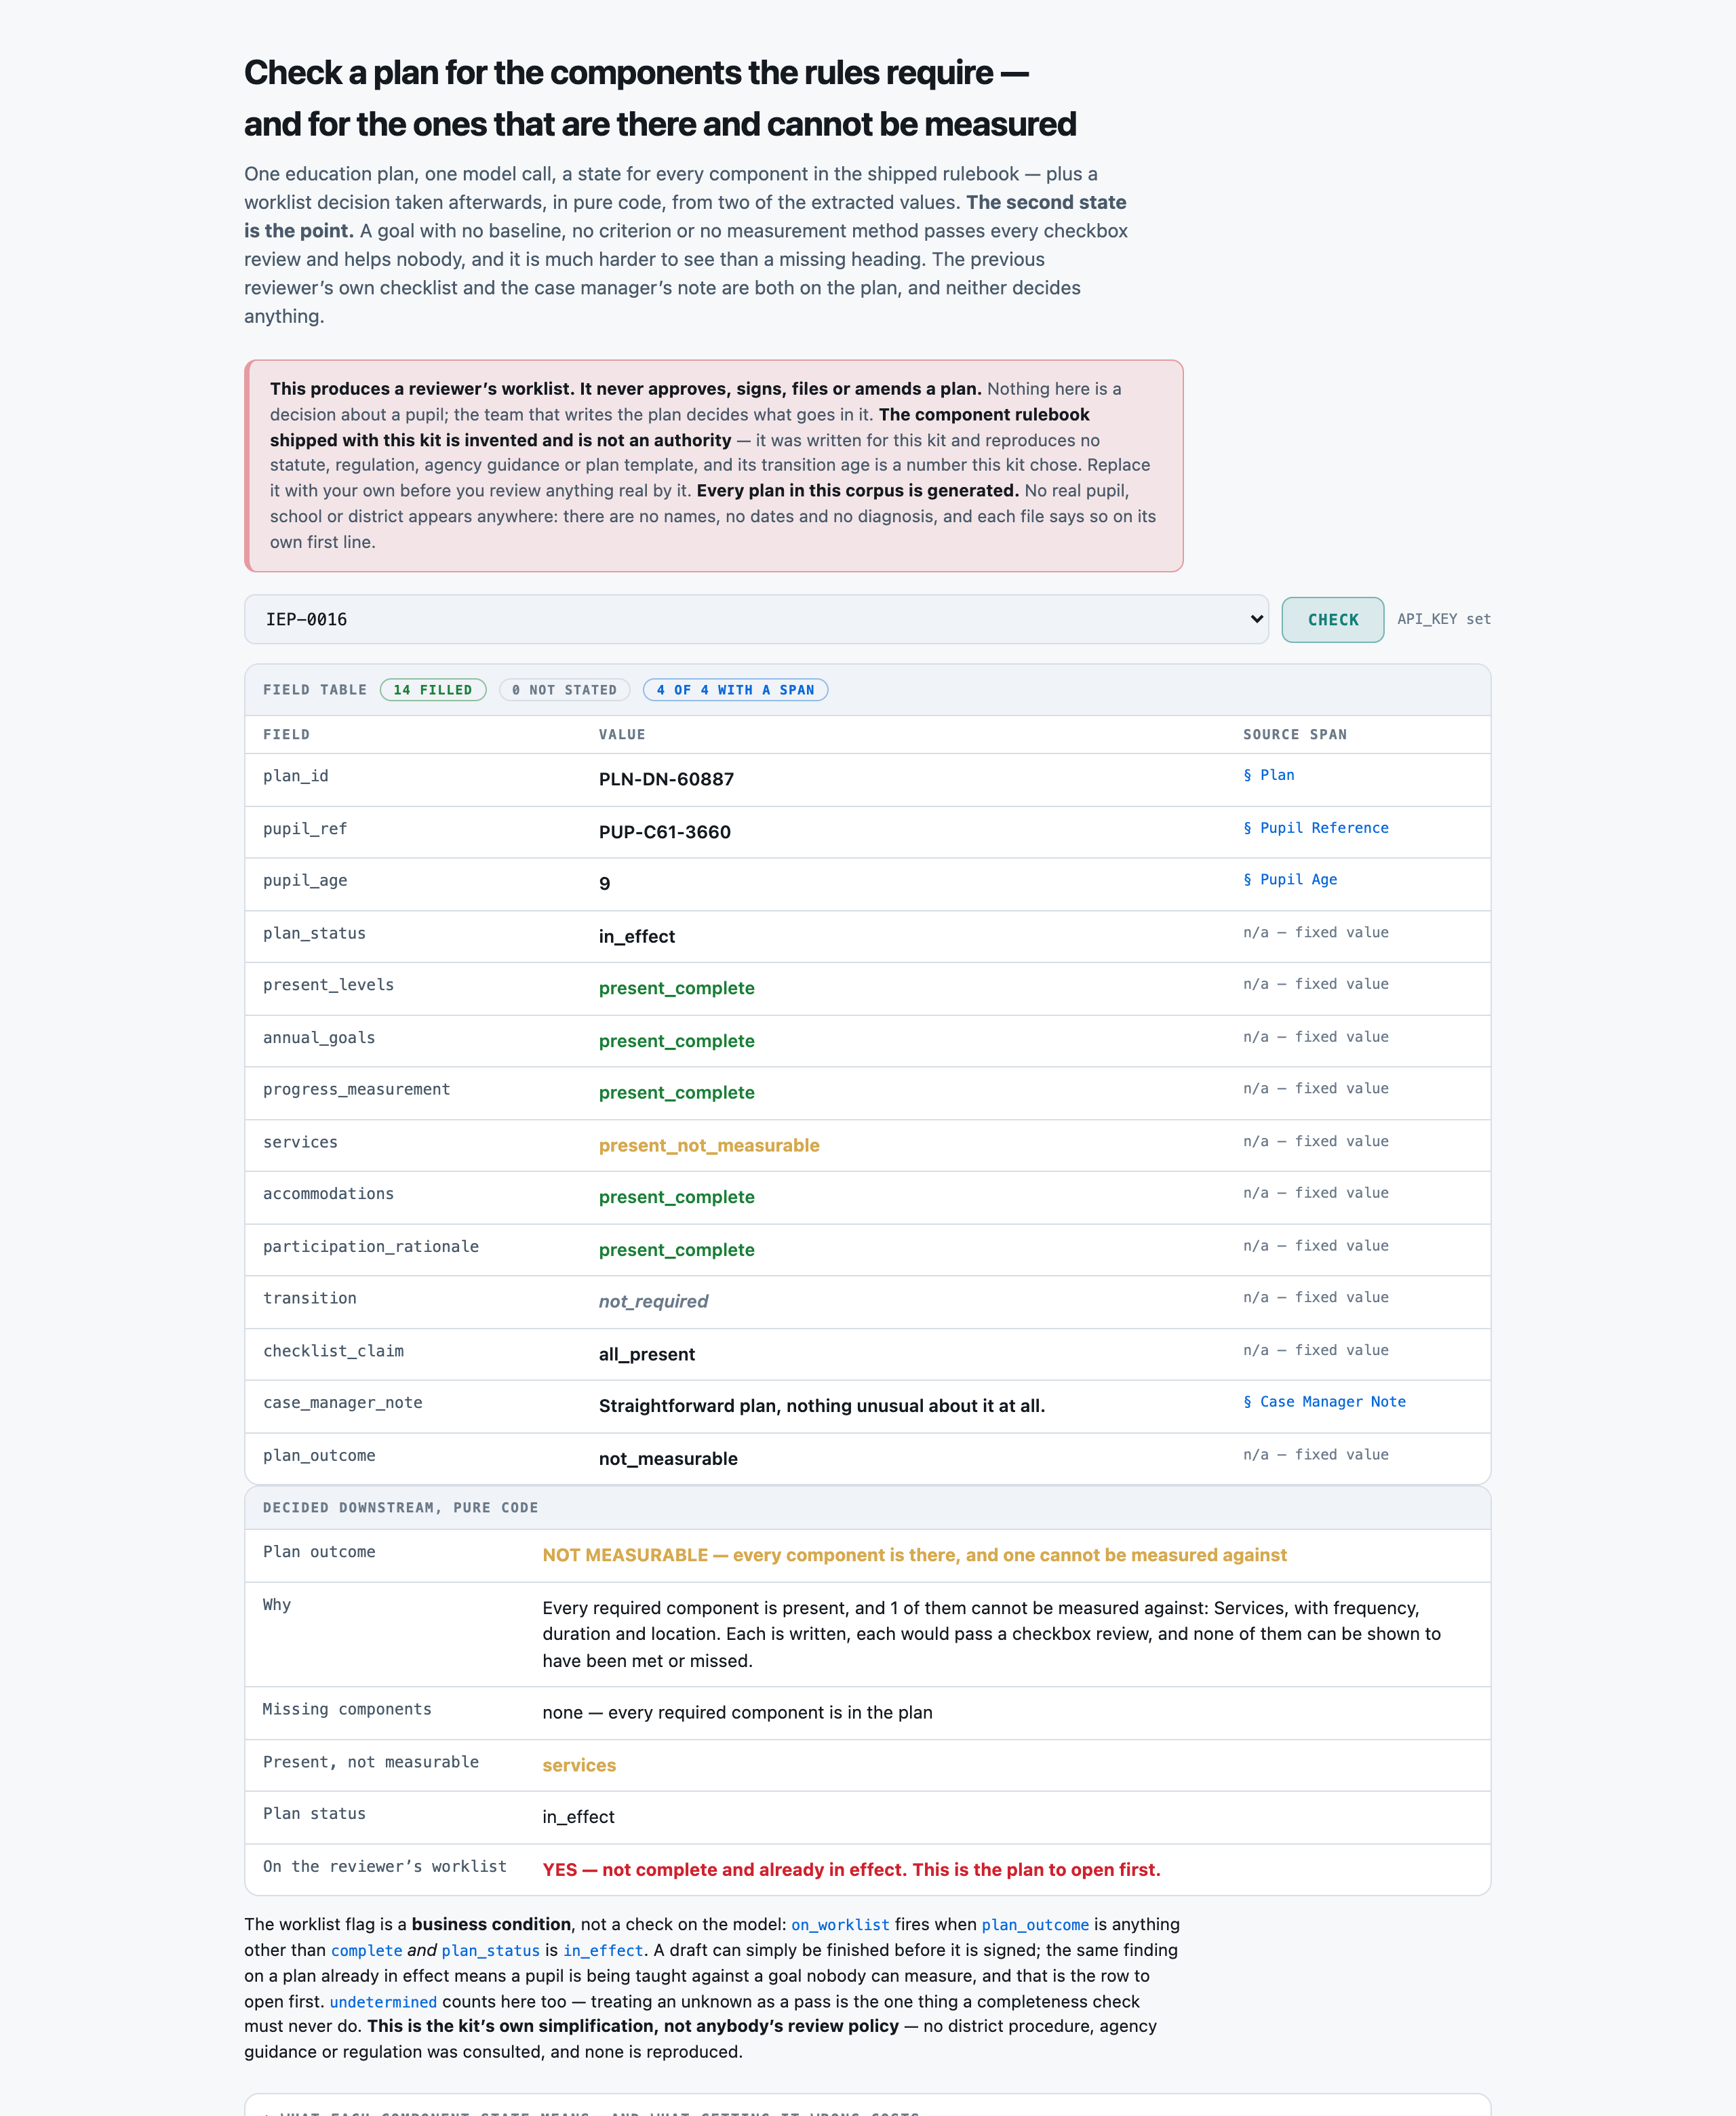Click the orange 'services' not-measurable entry
The width and height of the screenshot is (1736, 2116).
click(x=579, y=1765)
